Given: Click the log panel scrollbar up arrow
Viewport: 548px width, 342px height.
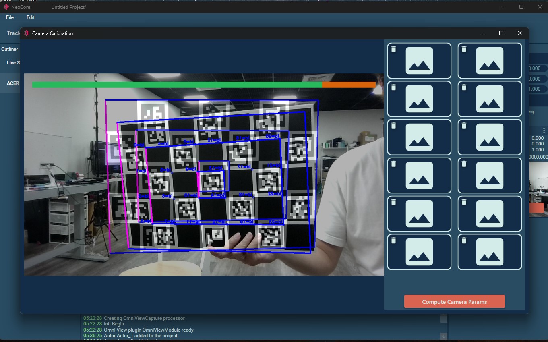Looking at the screenshot, I should pos(444,319).
